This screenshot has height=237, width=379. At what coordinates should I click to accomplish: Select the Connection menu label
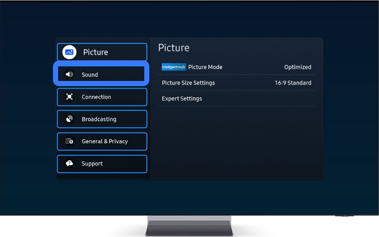coord(96,97)
